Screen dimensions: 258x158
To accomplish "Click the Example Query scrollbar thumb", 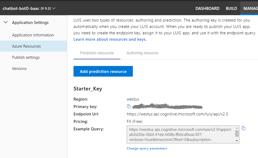I will 237,133.
